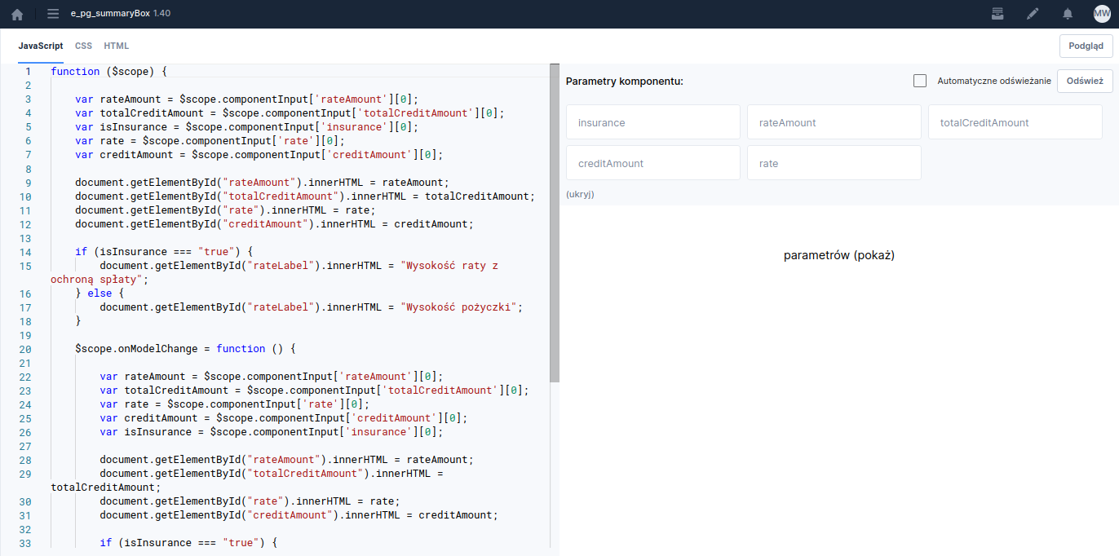This screenshot has height=556, width=1119.
Task: Switch to the CSS tab
Action: 83,46
